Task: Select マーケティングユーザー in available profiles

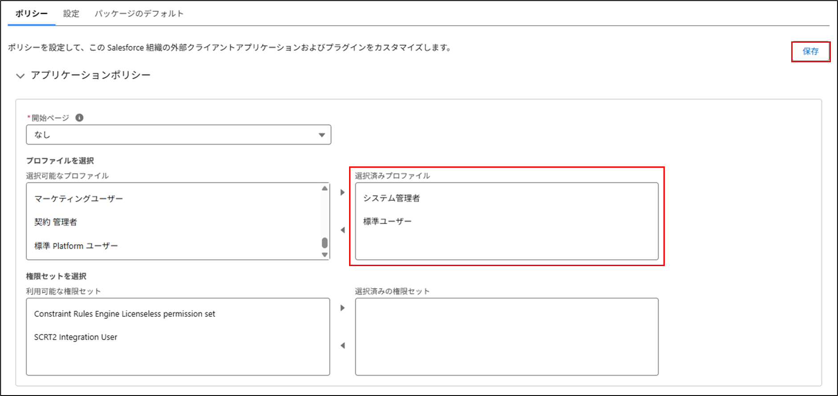Action: [x=78, y=199]
